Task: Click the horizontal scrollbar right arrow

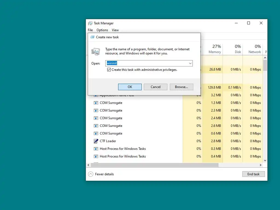Action: click(x=261, y=165)
